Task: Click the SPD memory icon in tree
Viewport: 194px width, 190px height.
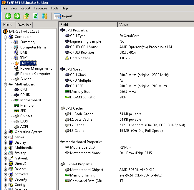Action: point(16,111)
